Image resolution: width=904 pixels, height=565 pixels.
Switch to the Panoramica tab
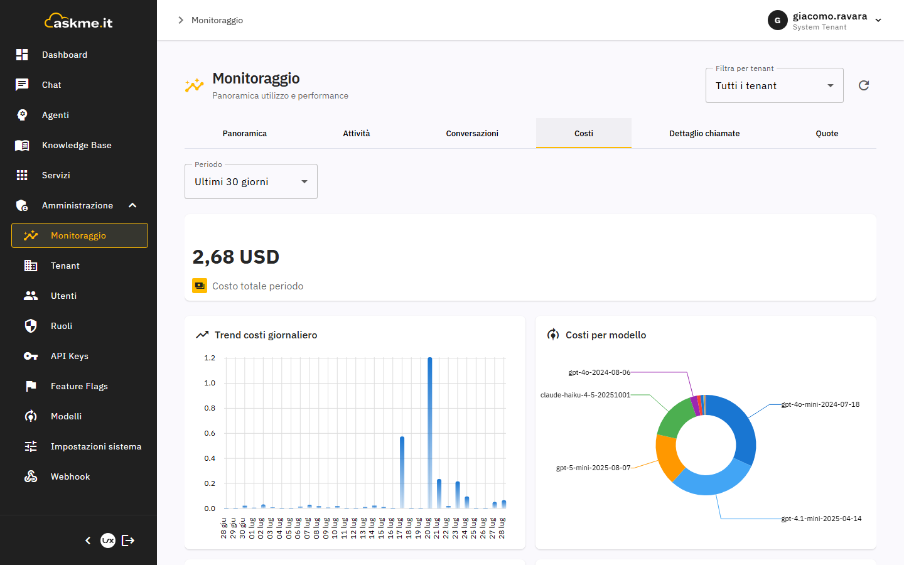click(x=245, y=133)
